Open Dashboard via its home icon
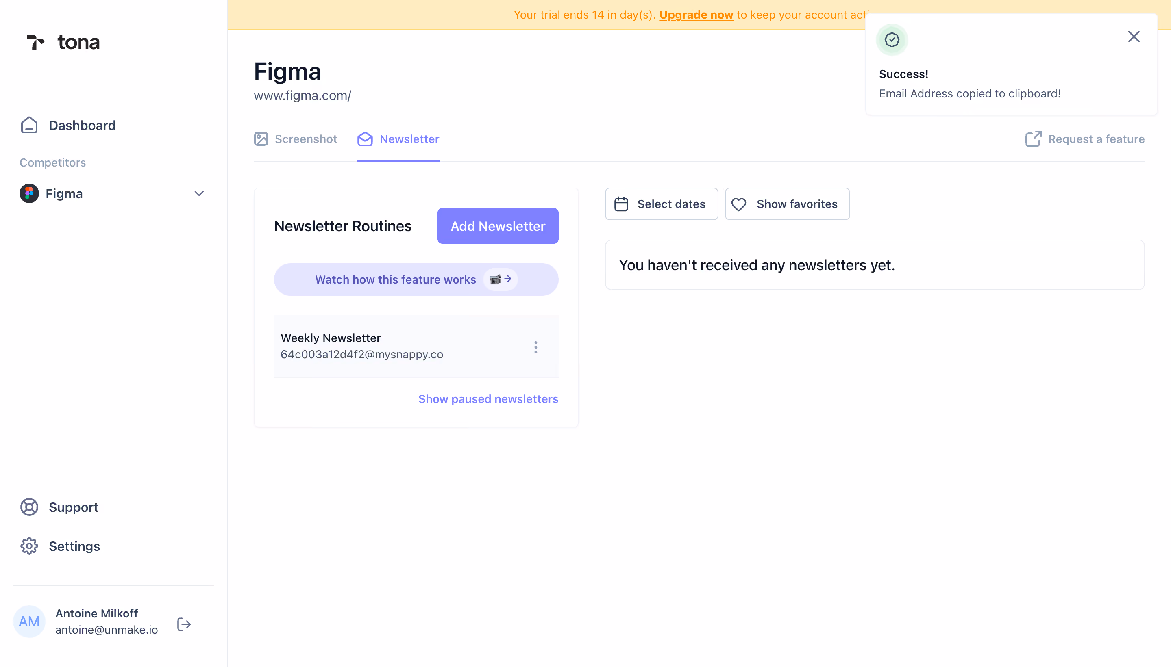 29,125
